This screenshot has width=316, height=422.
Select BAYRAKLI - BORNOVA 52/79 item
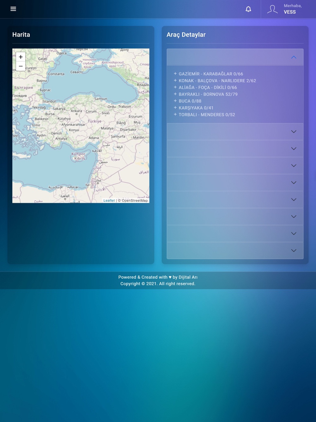[208, 94]
